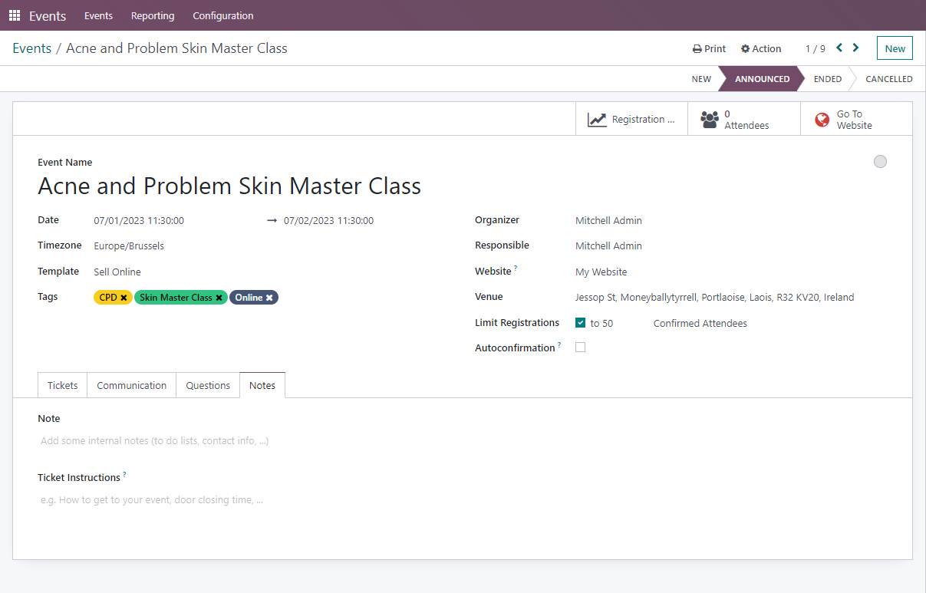
Task: Click the printer icon beside Print
Action: click(x=697, y=48)
